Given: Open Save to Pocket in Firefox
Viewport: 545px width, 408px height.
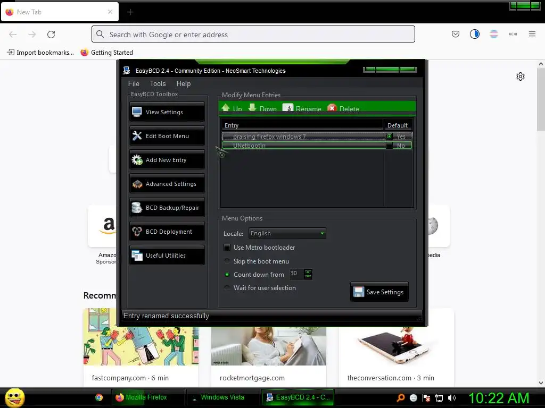Looking at the screenshot, I should [x=456, y=34].
